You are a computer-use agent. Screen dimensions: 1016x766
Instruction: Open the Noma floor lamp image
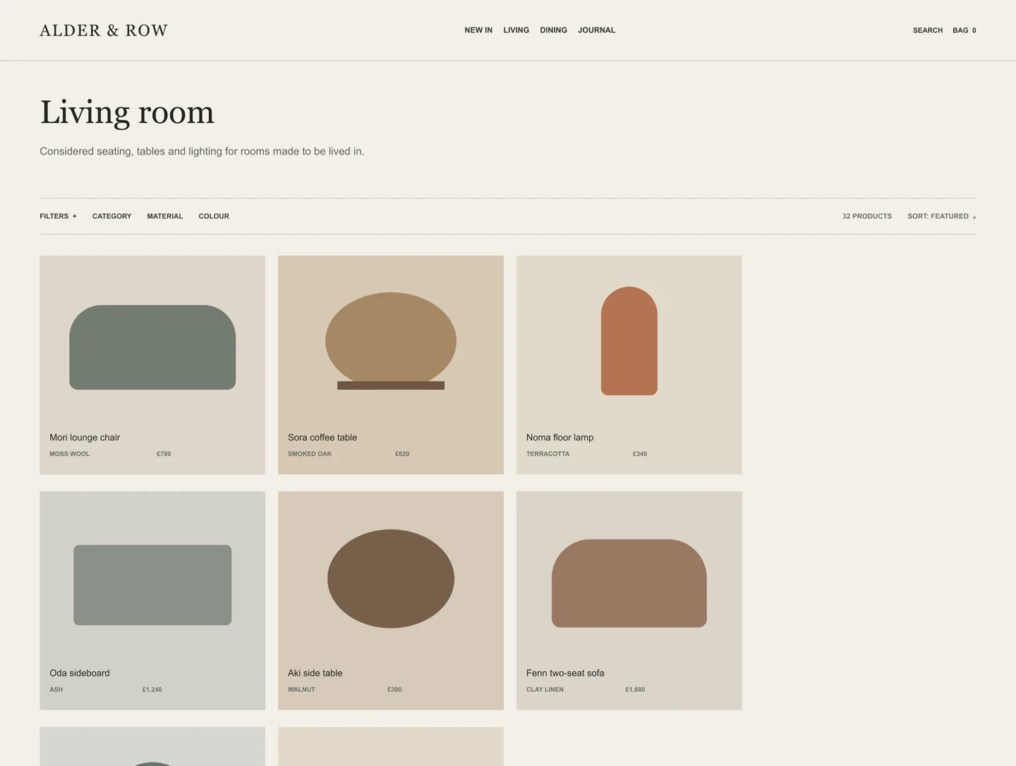tap(629, 341)
